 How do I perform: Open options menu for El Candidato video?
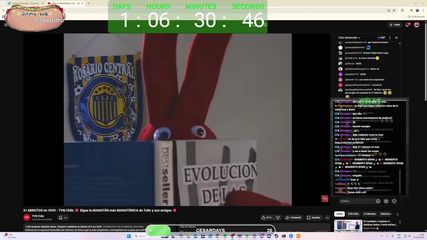click(x=400, y=222)
